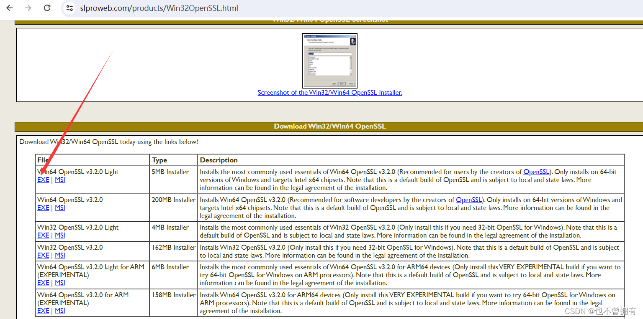
Task: Download EXE for Win32 OpenSSL v3.2.0 Light
Action: click(x=43, y=235)
